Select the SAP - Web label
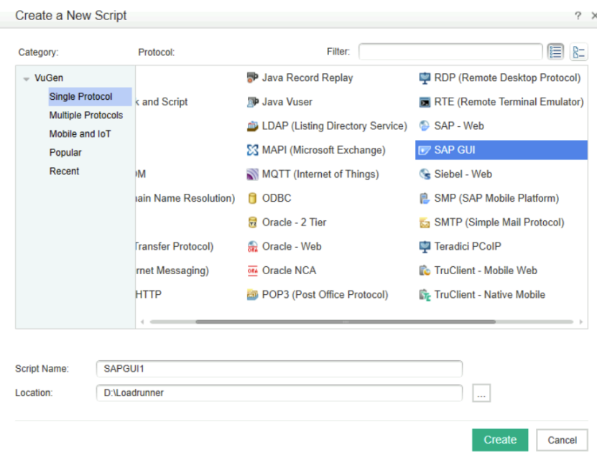Screen dimensions: 597x455 (459, 126)
